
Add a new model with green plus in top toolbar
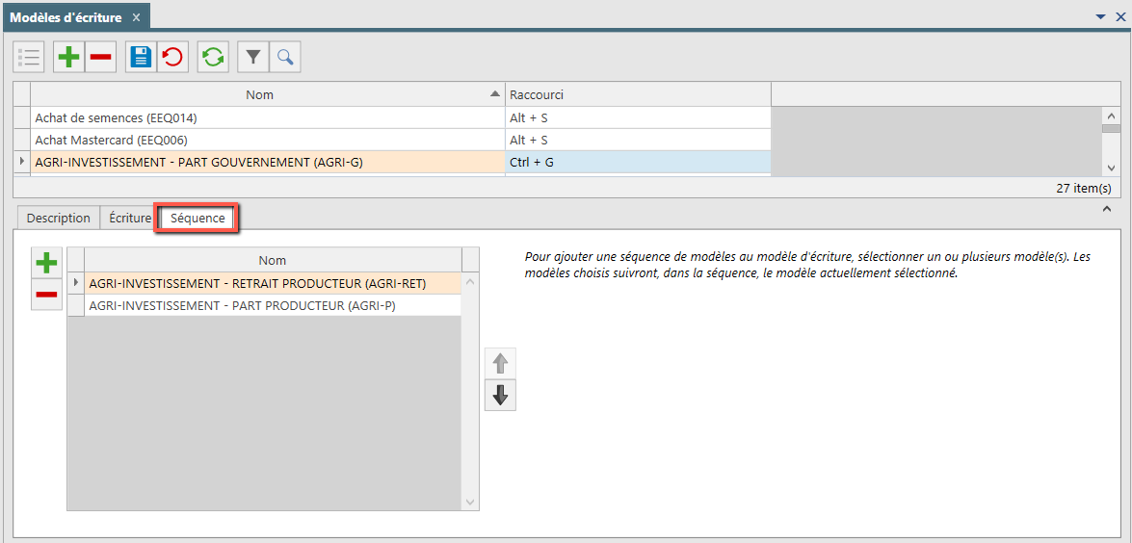pyautogui.click(x=69, y=57)
